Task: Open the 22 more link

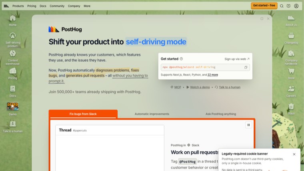Action: point(213,75)
